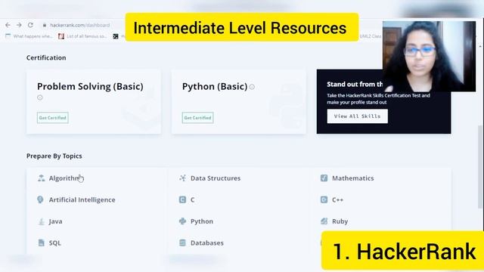Click the Prepare By Topics heading
Viewport: 484px width, 272px height.
pos(54,156)
